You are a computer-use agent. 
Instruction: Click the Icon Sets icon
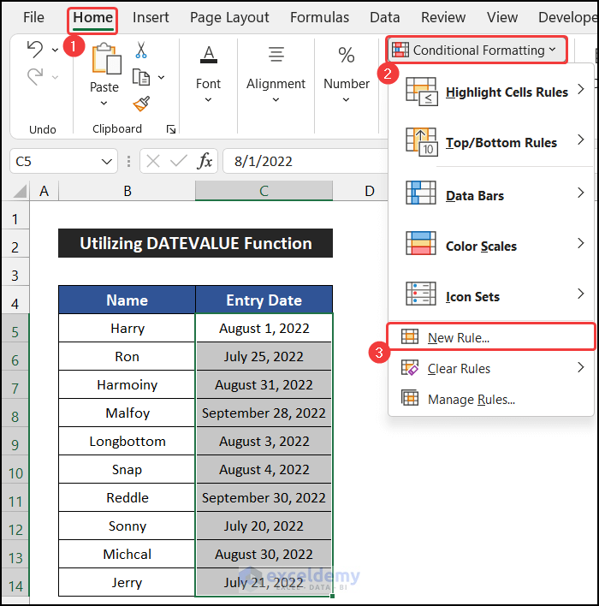point(421,294)
